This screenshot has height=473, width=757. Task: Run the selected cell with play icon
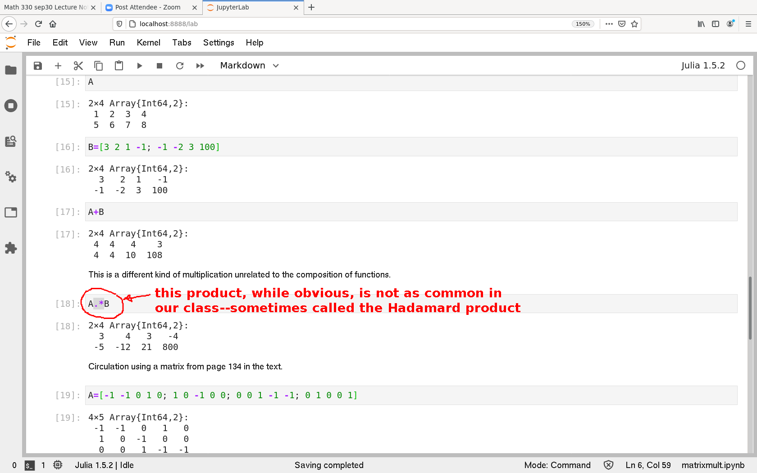tap(139, 66)
